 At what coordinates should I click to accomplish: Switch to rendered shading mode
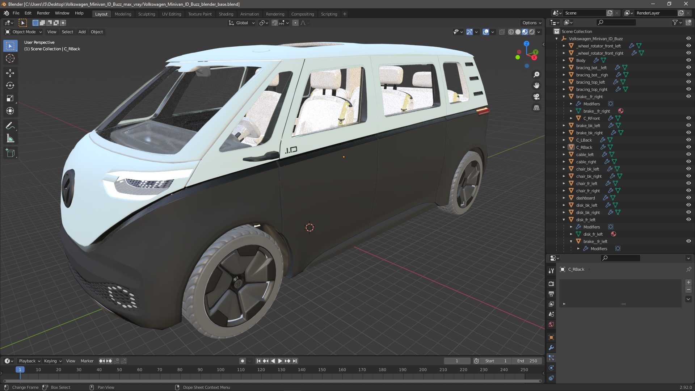(532, 32)
